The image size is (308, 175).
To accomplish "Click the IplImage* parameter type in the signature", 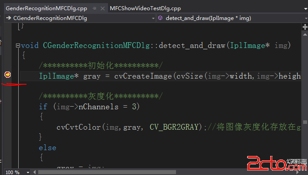I will [x=250, y=46].
